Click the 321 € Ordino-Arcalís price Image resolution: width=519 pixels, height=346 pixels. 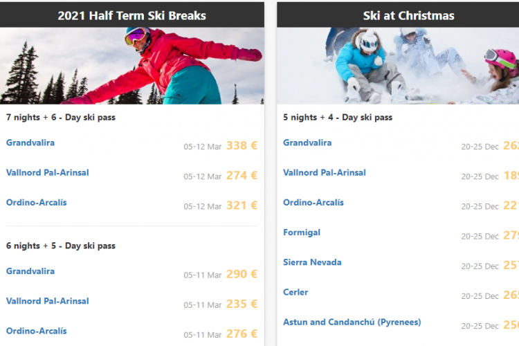point(242,206)
